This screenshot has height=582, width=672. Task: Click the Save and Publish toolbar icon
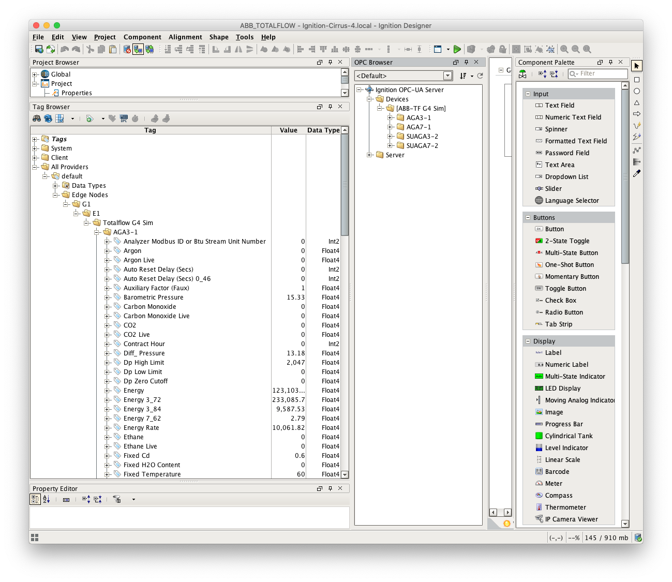click(x=39, y=49)
